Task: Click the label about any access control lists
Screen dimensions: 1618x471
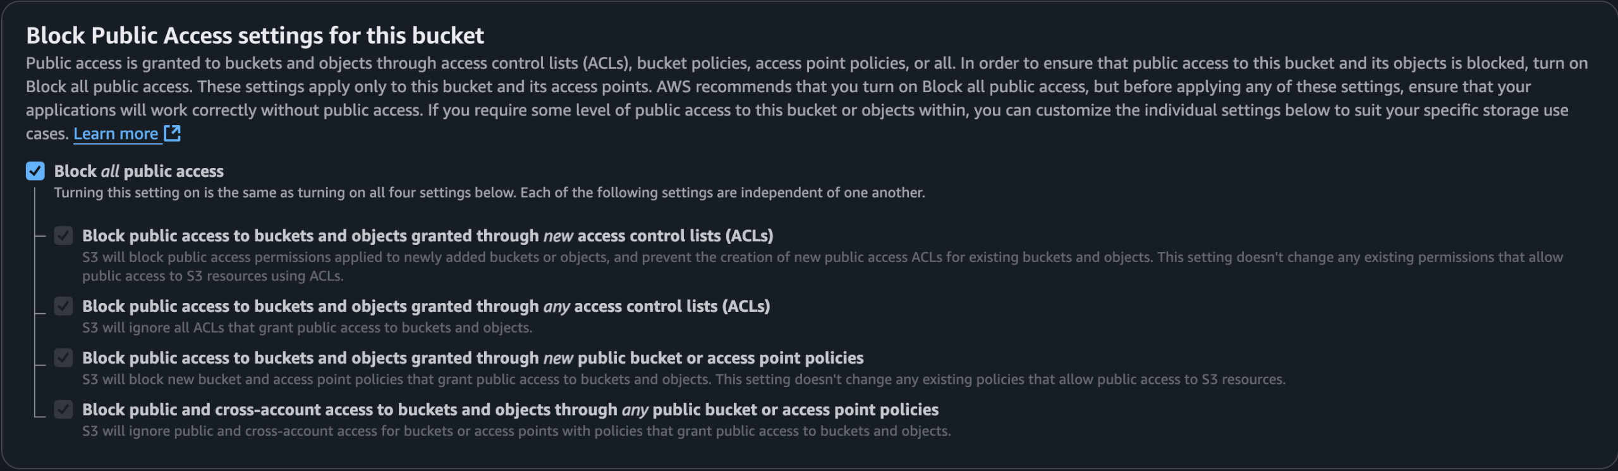Action: [x=426, y=306]
